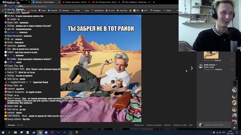Reply to the comment with the image attachment
The height and width of the screenshot is (135, 241).
tap(218, 60)
